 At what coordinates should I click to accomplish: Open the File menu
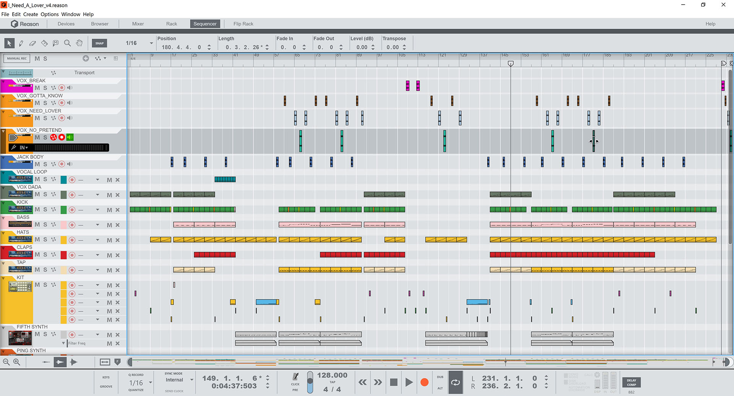point(5,14)
